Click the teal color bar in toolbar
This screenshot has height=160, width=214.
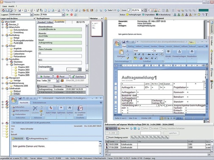point(203,10)
